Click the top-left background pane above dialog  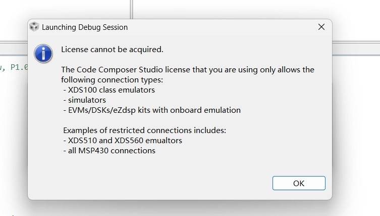tap(61, 9)
